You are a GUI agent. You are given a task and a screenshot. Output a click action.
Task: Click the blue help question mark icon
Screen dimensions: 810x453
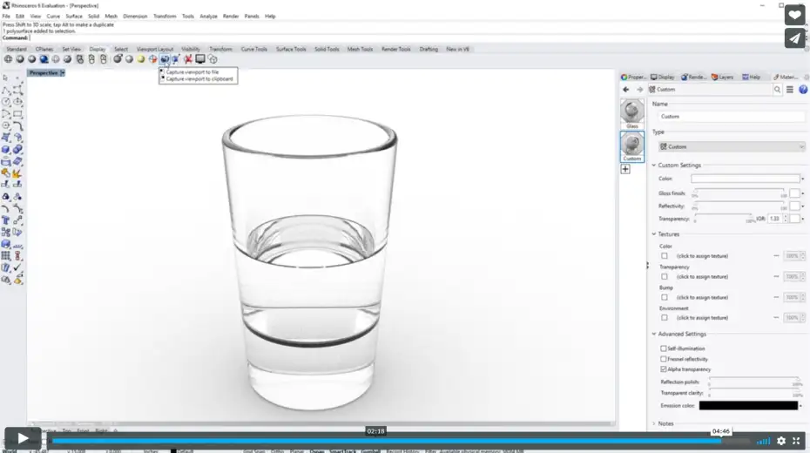tap(803, 90)
